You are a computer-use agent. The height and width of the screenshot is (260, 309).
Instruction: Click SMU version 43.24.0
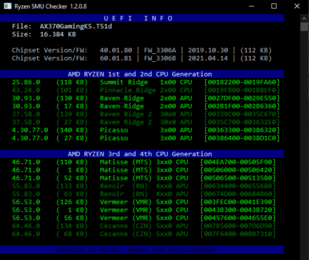(26, 90)
